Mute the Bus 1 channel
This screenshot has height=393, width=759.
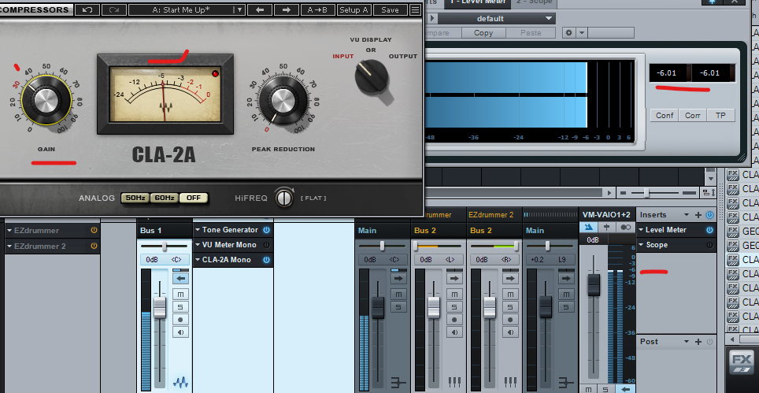(x=181, y=293)
